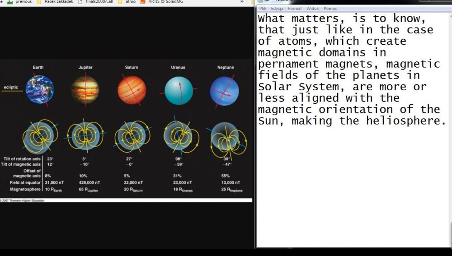Open the 'atmo' bookmarks folder

click(130, 2)
